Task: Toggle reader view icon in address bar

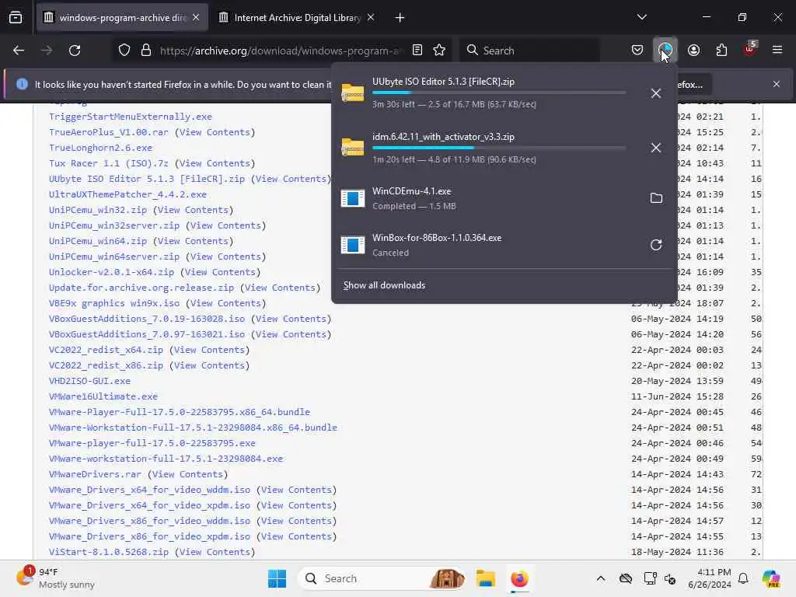Action: tap(417, 51)
